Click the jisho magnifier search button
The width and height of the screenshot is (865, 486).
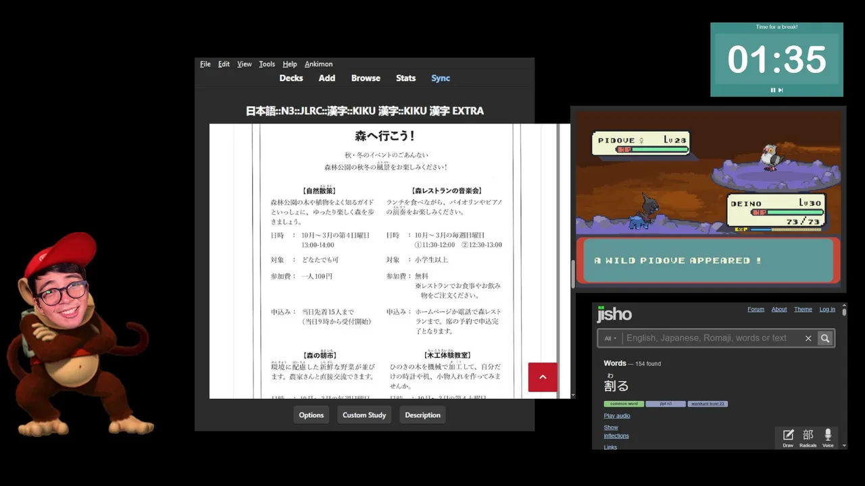(x=825, y=338)
